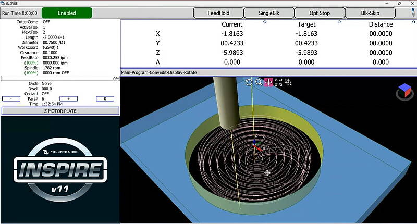Click the 0% progress bar
This screenshot has width=417, height=224.
click(60, 79)
